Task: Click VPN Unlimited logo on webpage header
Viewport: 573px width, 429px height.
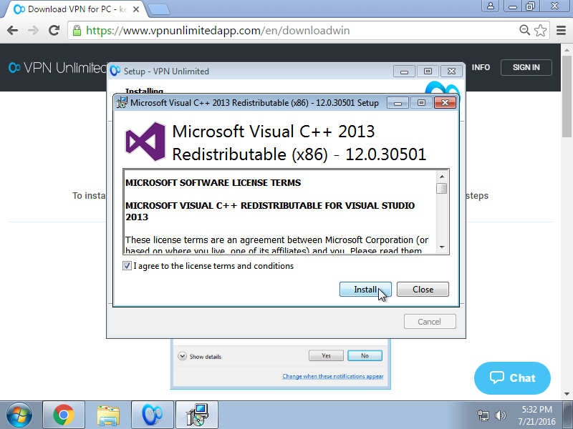Action: [57, 68]
